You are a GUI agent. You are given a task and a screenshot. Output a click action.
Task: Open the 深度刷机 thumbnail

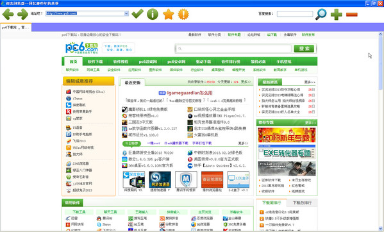point(134,179)
